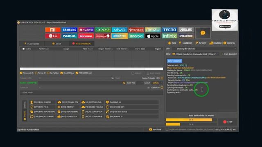Select the Spreadtrum brand logo
The width and height of the screenshot is (262, 147).
coord(186,36)
